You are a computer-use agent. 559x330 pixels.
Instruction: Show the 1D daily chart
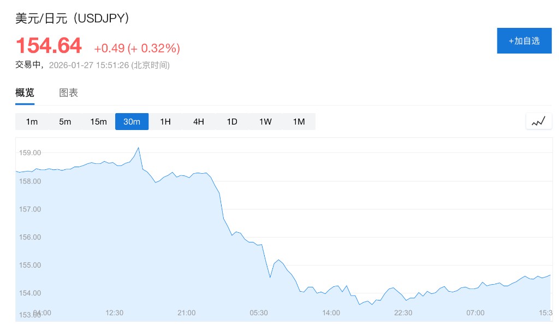pos(232,121)
